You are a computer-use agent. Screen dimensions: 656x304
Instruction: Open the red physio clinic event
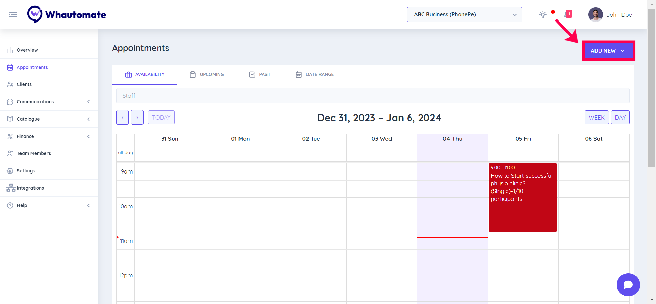[x=522, y=197]
